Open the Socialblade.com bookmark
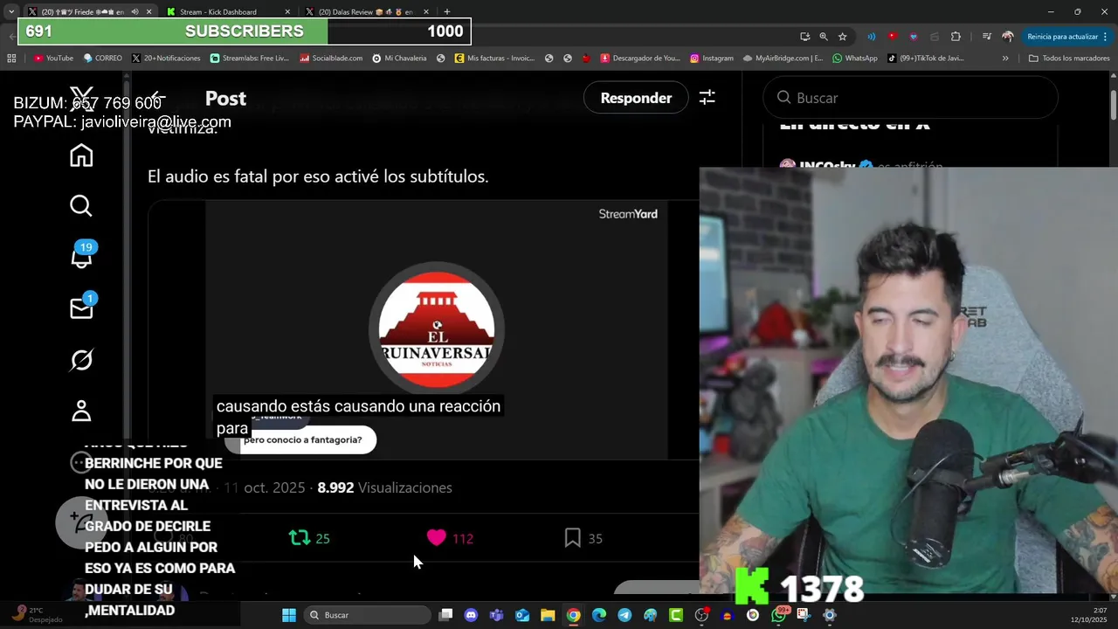This screenshot has height=629, width=1118. pyautogui.click(x=331, y=59)
